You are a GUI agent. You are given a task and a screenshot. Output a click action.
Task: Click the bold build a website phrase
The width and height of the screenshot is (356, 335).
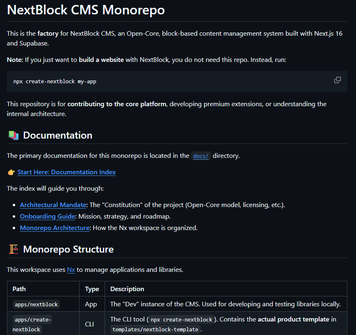point(101,60)
